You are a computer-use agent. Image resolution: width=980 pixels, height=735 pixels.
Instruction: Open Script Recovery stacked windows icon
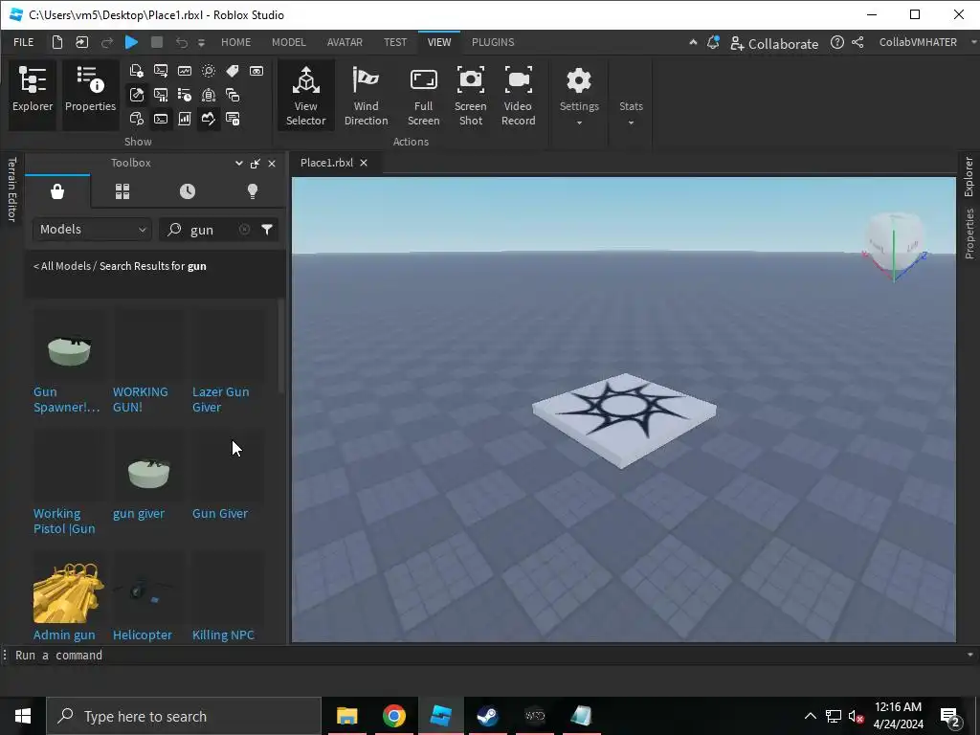(x=232, y=95)
